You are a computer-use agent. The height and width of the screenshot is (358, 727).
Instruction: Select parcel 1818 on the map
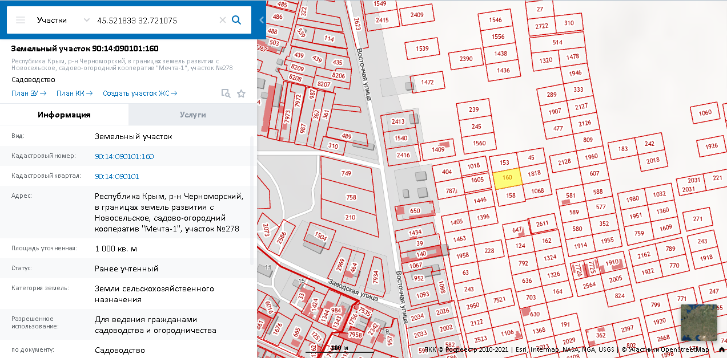coord(534,174)
